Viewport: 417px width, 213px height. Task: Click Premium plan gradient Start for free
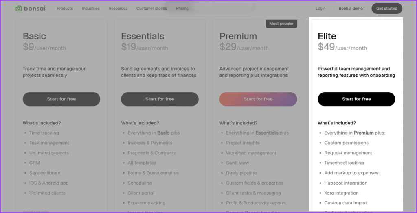(x=258, y=99)
